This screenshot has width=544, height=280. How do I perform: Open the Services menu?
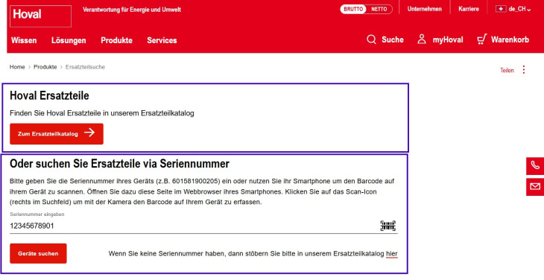click(x=162, y=40)
